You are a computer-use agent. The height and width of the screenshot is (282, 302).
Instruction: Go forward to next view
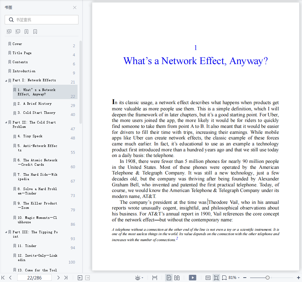pyautogui.click(x=88, y=278)
